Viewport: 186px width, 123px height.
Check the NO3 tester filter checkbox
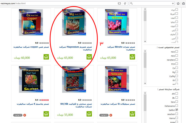click(x=177, y=51)
